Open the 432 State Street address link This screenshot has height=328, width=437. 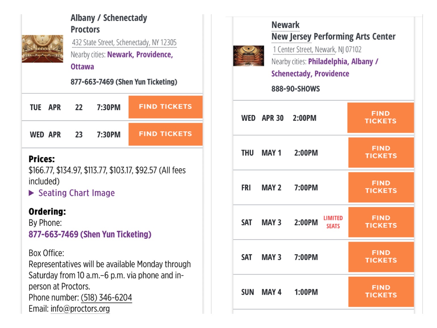(x=124, y=43)
